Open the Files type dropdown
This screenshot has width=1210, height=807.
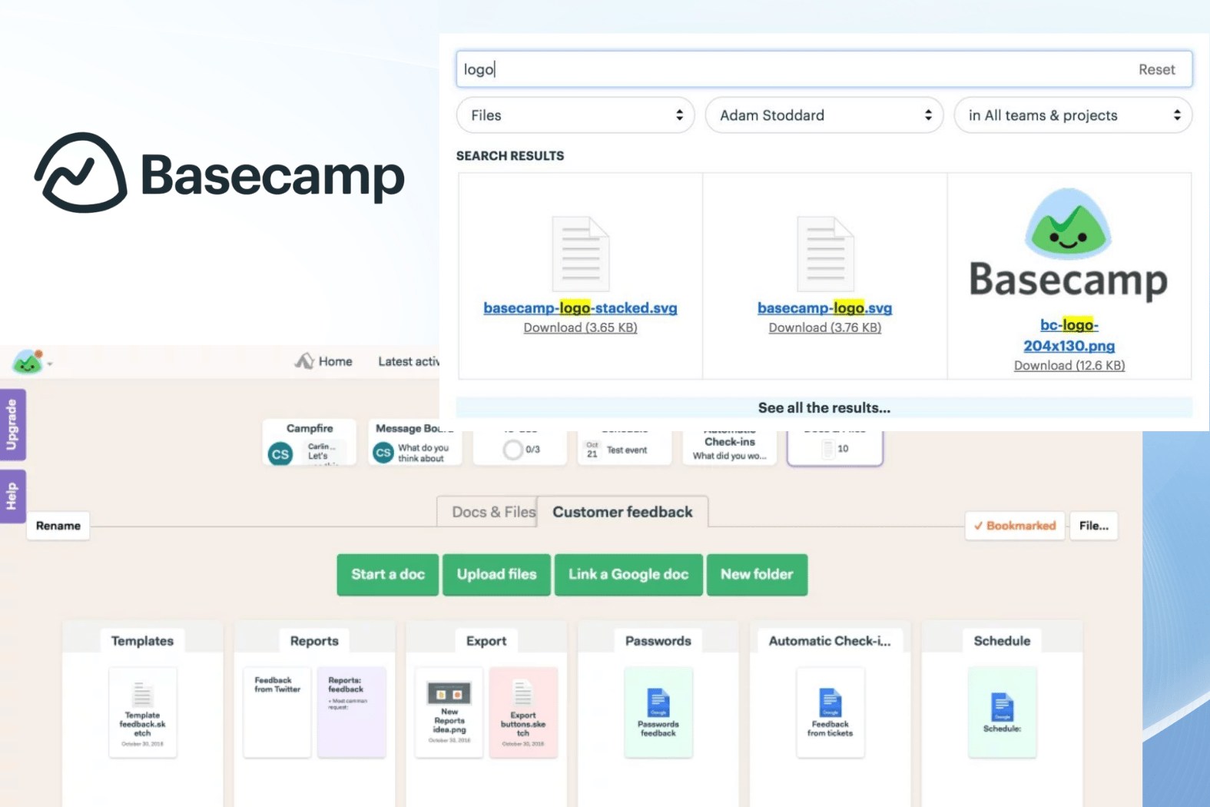pyautogui.click(x=575, y=115)
